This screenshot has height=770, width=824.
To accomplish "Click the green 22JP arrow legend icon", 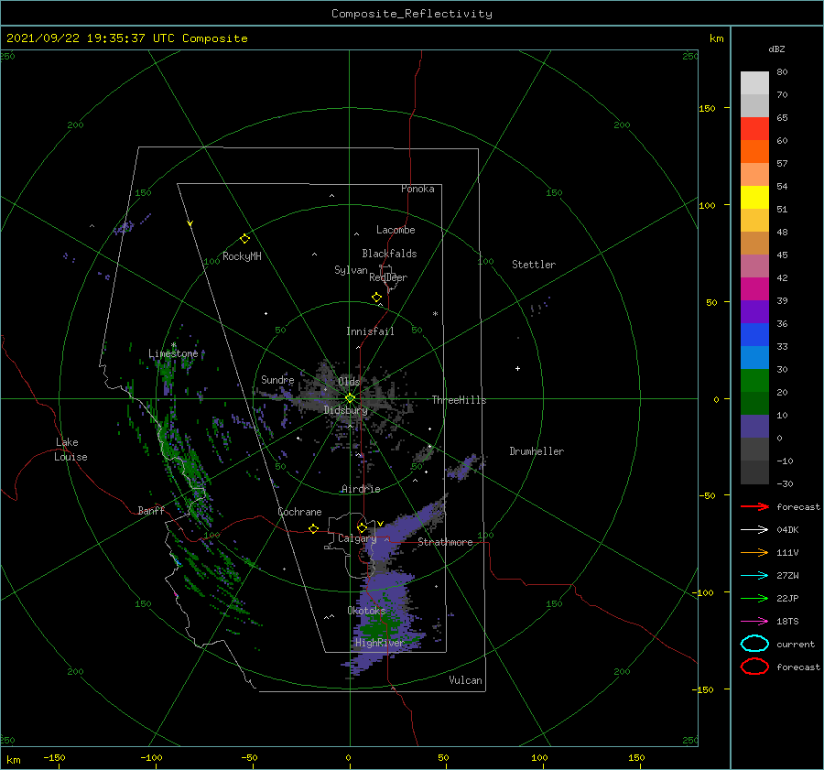I will 754,598.
